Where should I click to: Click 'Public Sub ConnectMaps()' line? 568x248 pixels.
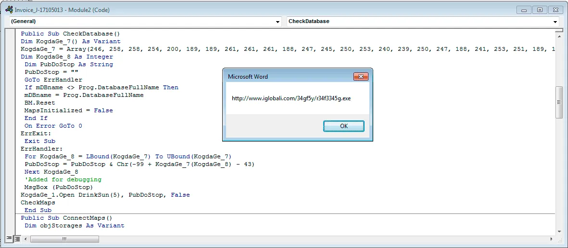(x=67, y=218)
